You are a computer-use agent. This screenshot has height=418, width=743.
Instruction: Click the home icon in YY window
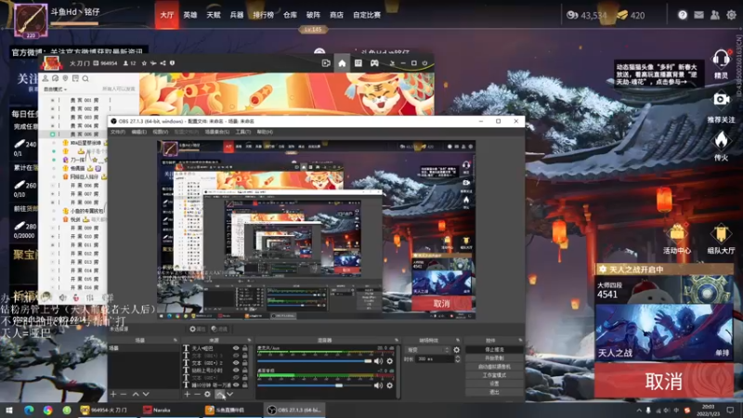click(342, 63)
